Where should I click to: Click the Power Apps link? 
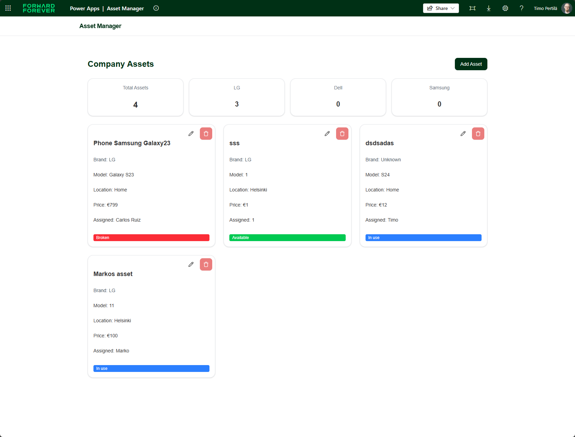click(x=85, y=8)
